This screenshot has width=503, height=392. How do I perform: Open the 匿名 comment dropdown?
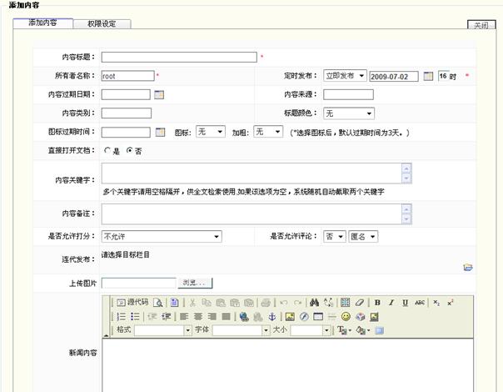[364, 237]
